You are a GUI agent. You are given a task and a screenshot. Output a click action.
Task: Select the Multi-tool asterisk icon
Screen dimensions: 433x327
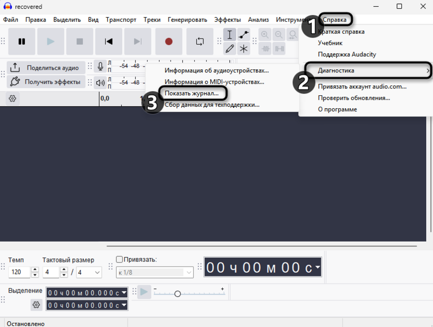tap(244, 49)
